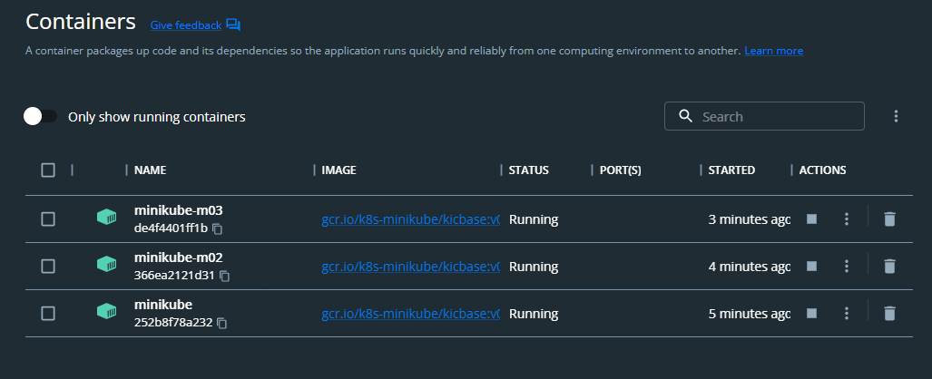Toggle Only show running containers switch
This screenshot has height=379, width=932.
tap(40, 116)
